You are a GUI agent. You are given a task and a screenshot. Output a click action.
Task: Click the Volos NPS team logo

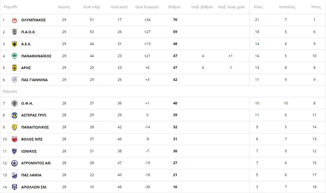tap(15, 139)
